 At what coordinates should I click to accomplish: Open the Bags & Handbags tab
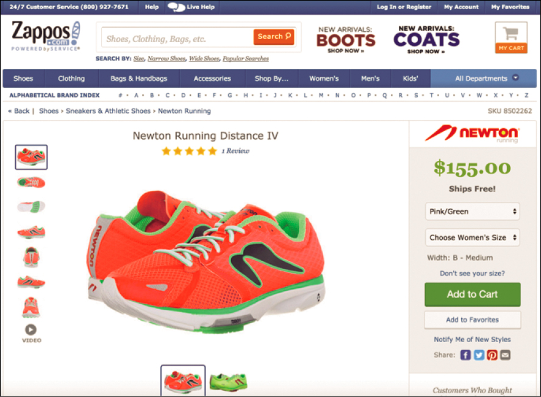click(138, 78)
